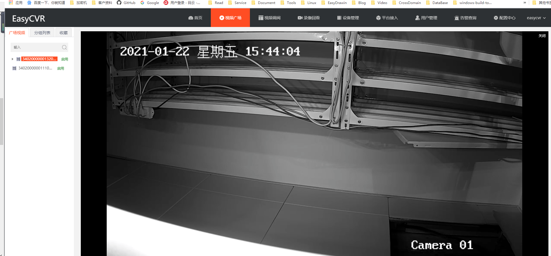Viewport: 551px width, 256px height.
Task: Open 告警查询 alarm query
Action: pos(465,18)
